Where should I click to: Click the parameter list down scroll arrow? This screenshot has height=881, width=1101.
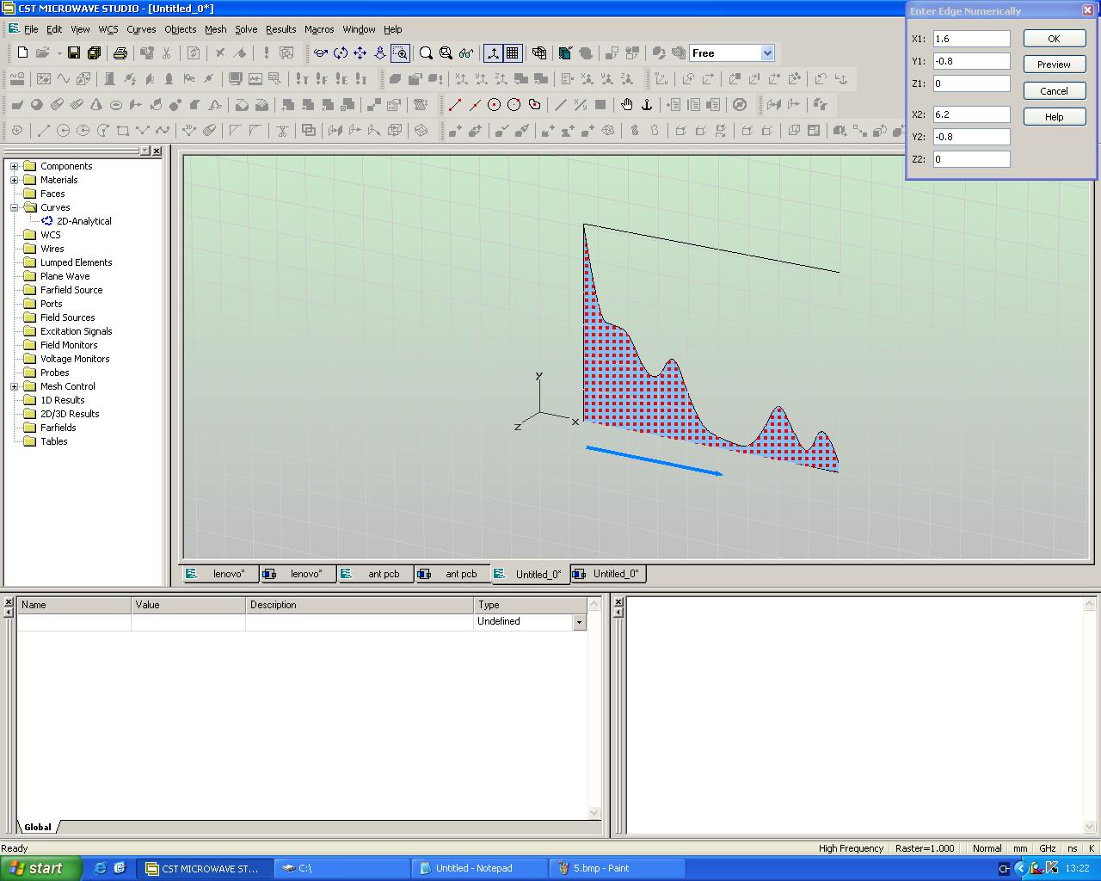click(x=594, y=812)
